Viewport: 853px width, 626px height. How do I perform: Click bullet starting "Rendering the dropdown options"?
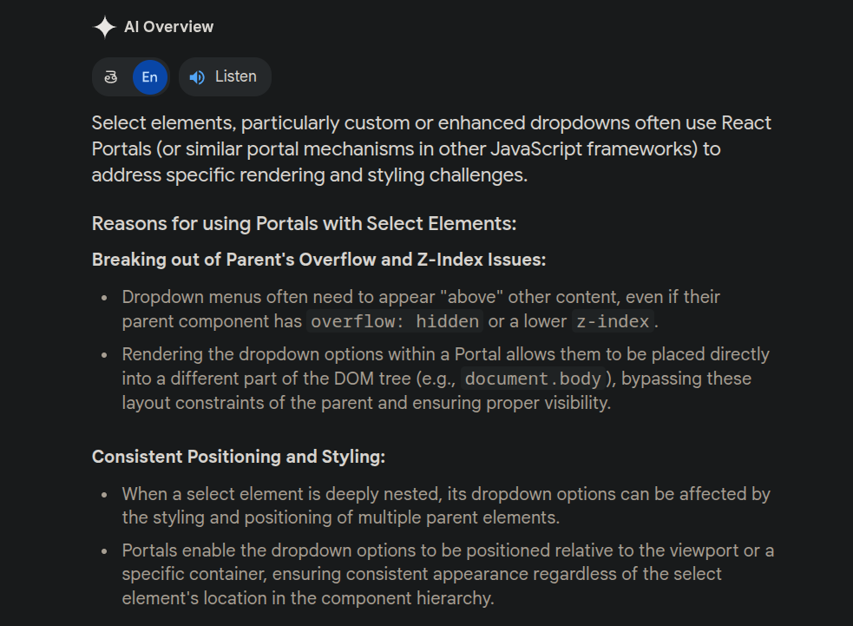click(444, 354)
